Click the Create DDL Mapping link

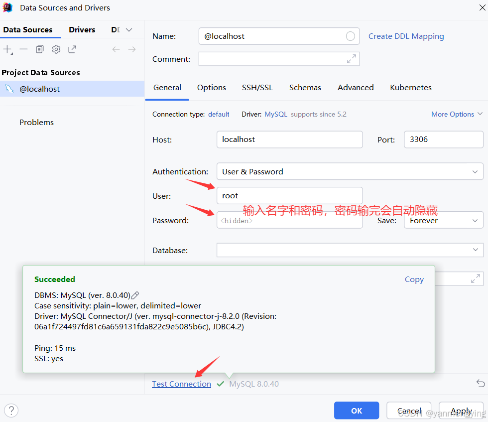click(x=406, y=36)
